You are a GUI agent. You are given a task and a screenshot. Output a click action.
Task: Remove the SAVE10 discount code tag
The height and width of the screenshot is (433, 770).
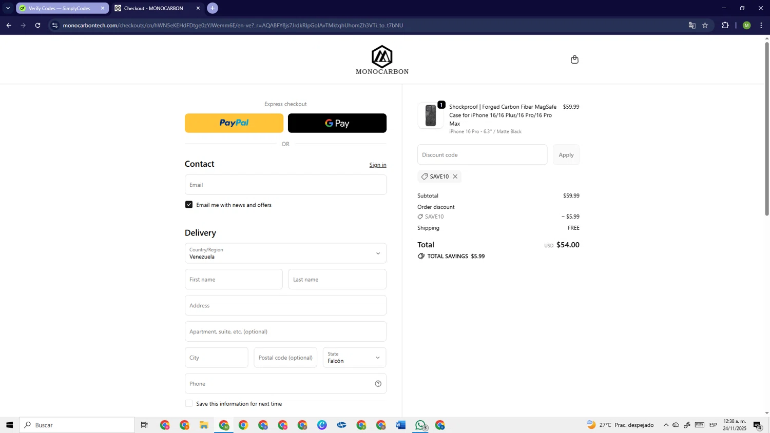(455, 176)
